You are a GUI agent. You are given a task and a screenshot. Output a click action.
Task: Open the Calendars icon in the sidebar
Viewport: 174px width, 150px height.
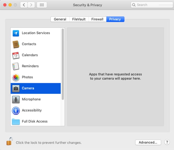16,55
